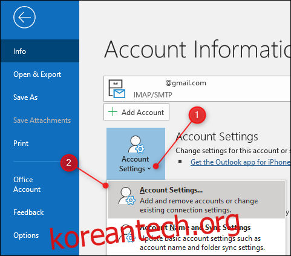Click the 'Change settings for this account' description

pos(233,151)
